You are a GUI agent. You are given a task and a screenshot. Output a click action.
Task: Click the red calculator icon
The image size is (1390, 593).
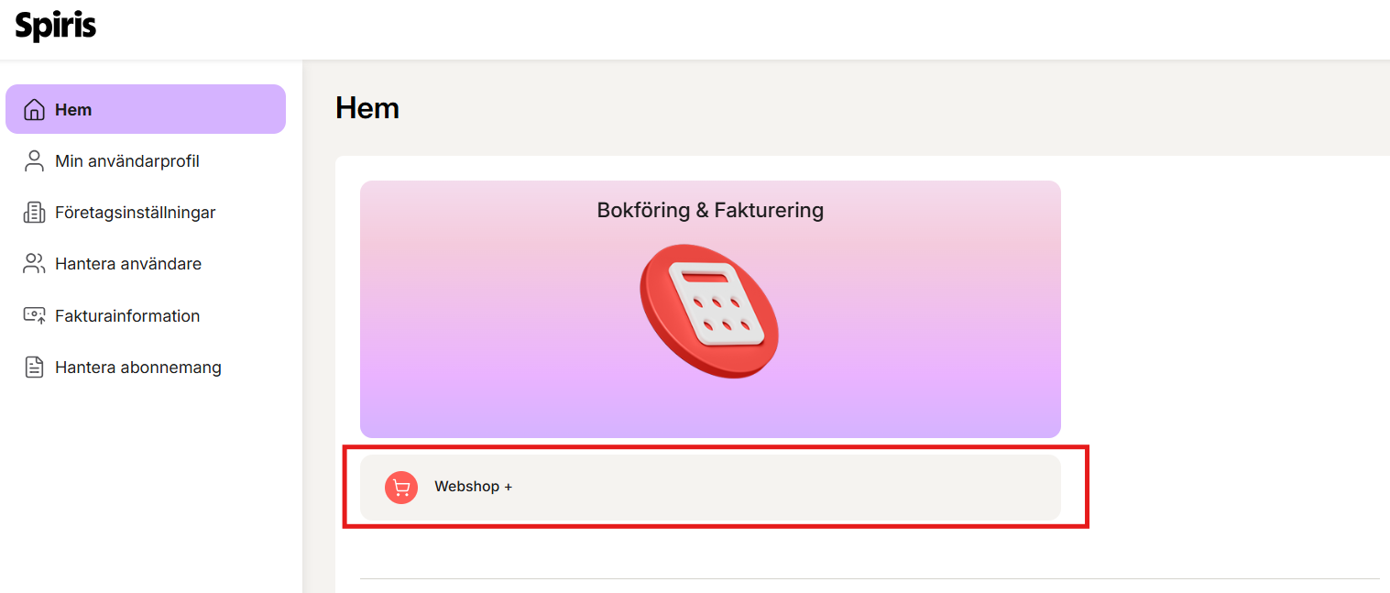pyautogui.click(x=708, y=312)
